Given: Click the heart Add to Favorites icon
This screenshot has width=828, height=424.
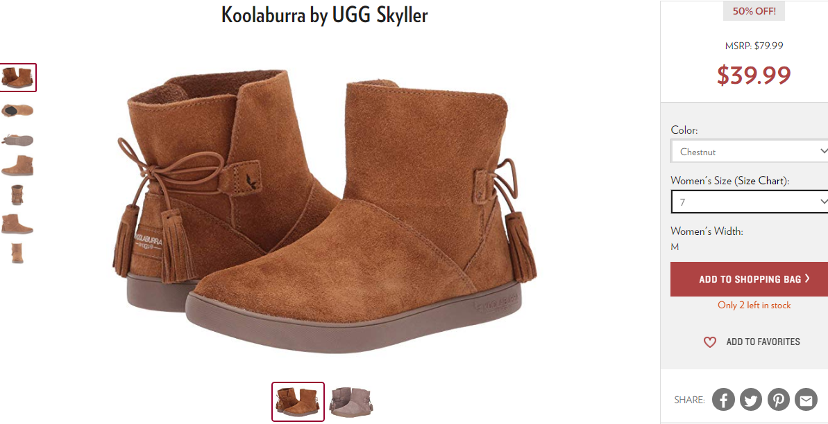Looking at the screenshot, I should click(x=710, y=342).
